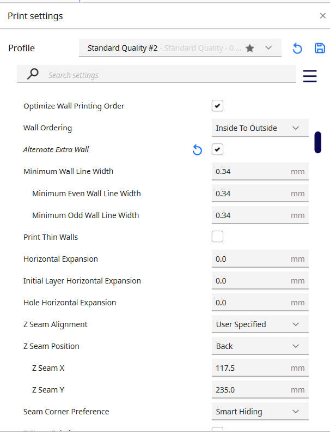Image resolution: width=330 pixels, height=434 pixels.
Task: Revert the Alternate Extra Wall setting
Action: [x=197, y=150]
